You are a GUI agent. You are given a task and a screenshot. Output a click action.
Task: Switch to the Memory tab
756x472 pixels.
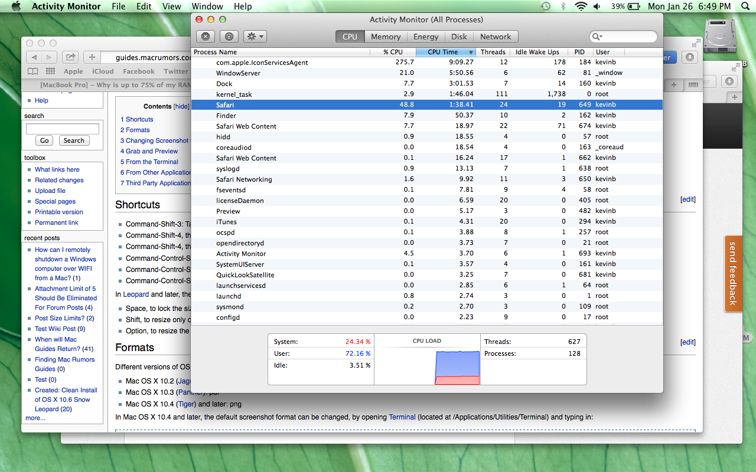point(386,37)
